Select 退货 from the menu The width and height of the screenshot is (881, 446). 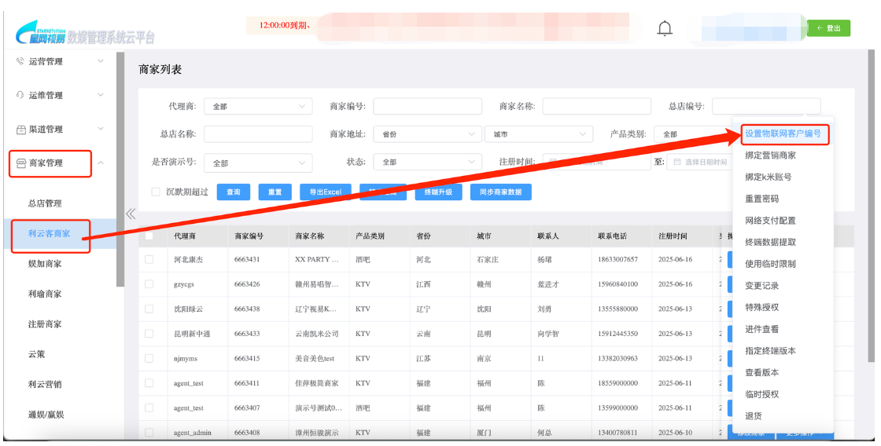[754, 415]
